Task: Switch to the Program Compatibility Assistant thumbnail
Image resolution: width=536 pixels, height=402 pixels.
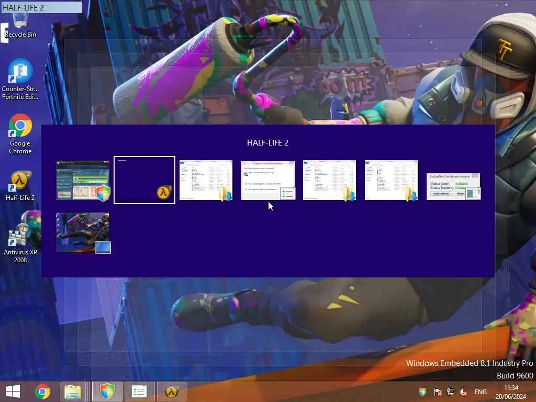Action: [268, 180]
